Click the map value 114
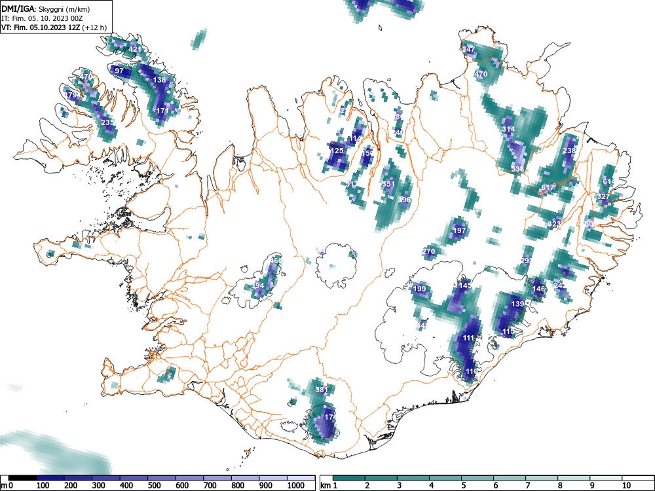Image resolution: width=655 pixels, height=491 pixels. click(356, 139)
